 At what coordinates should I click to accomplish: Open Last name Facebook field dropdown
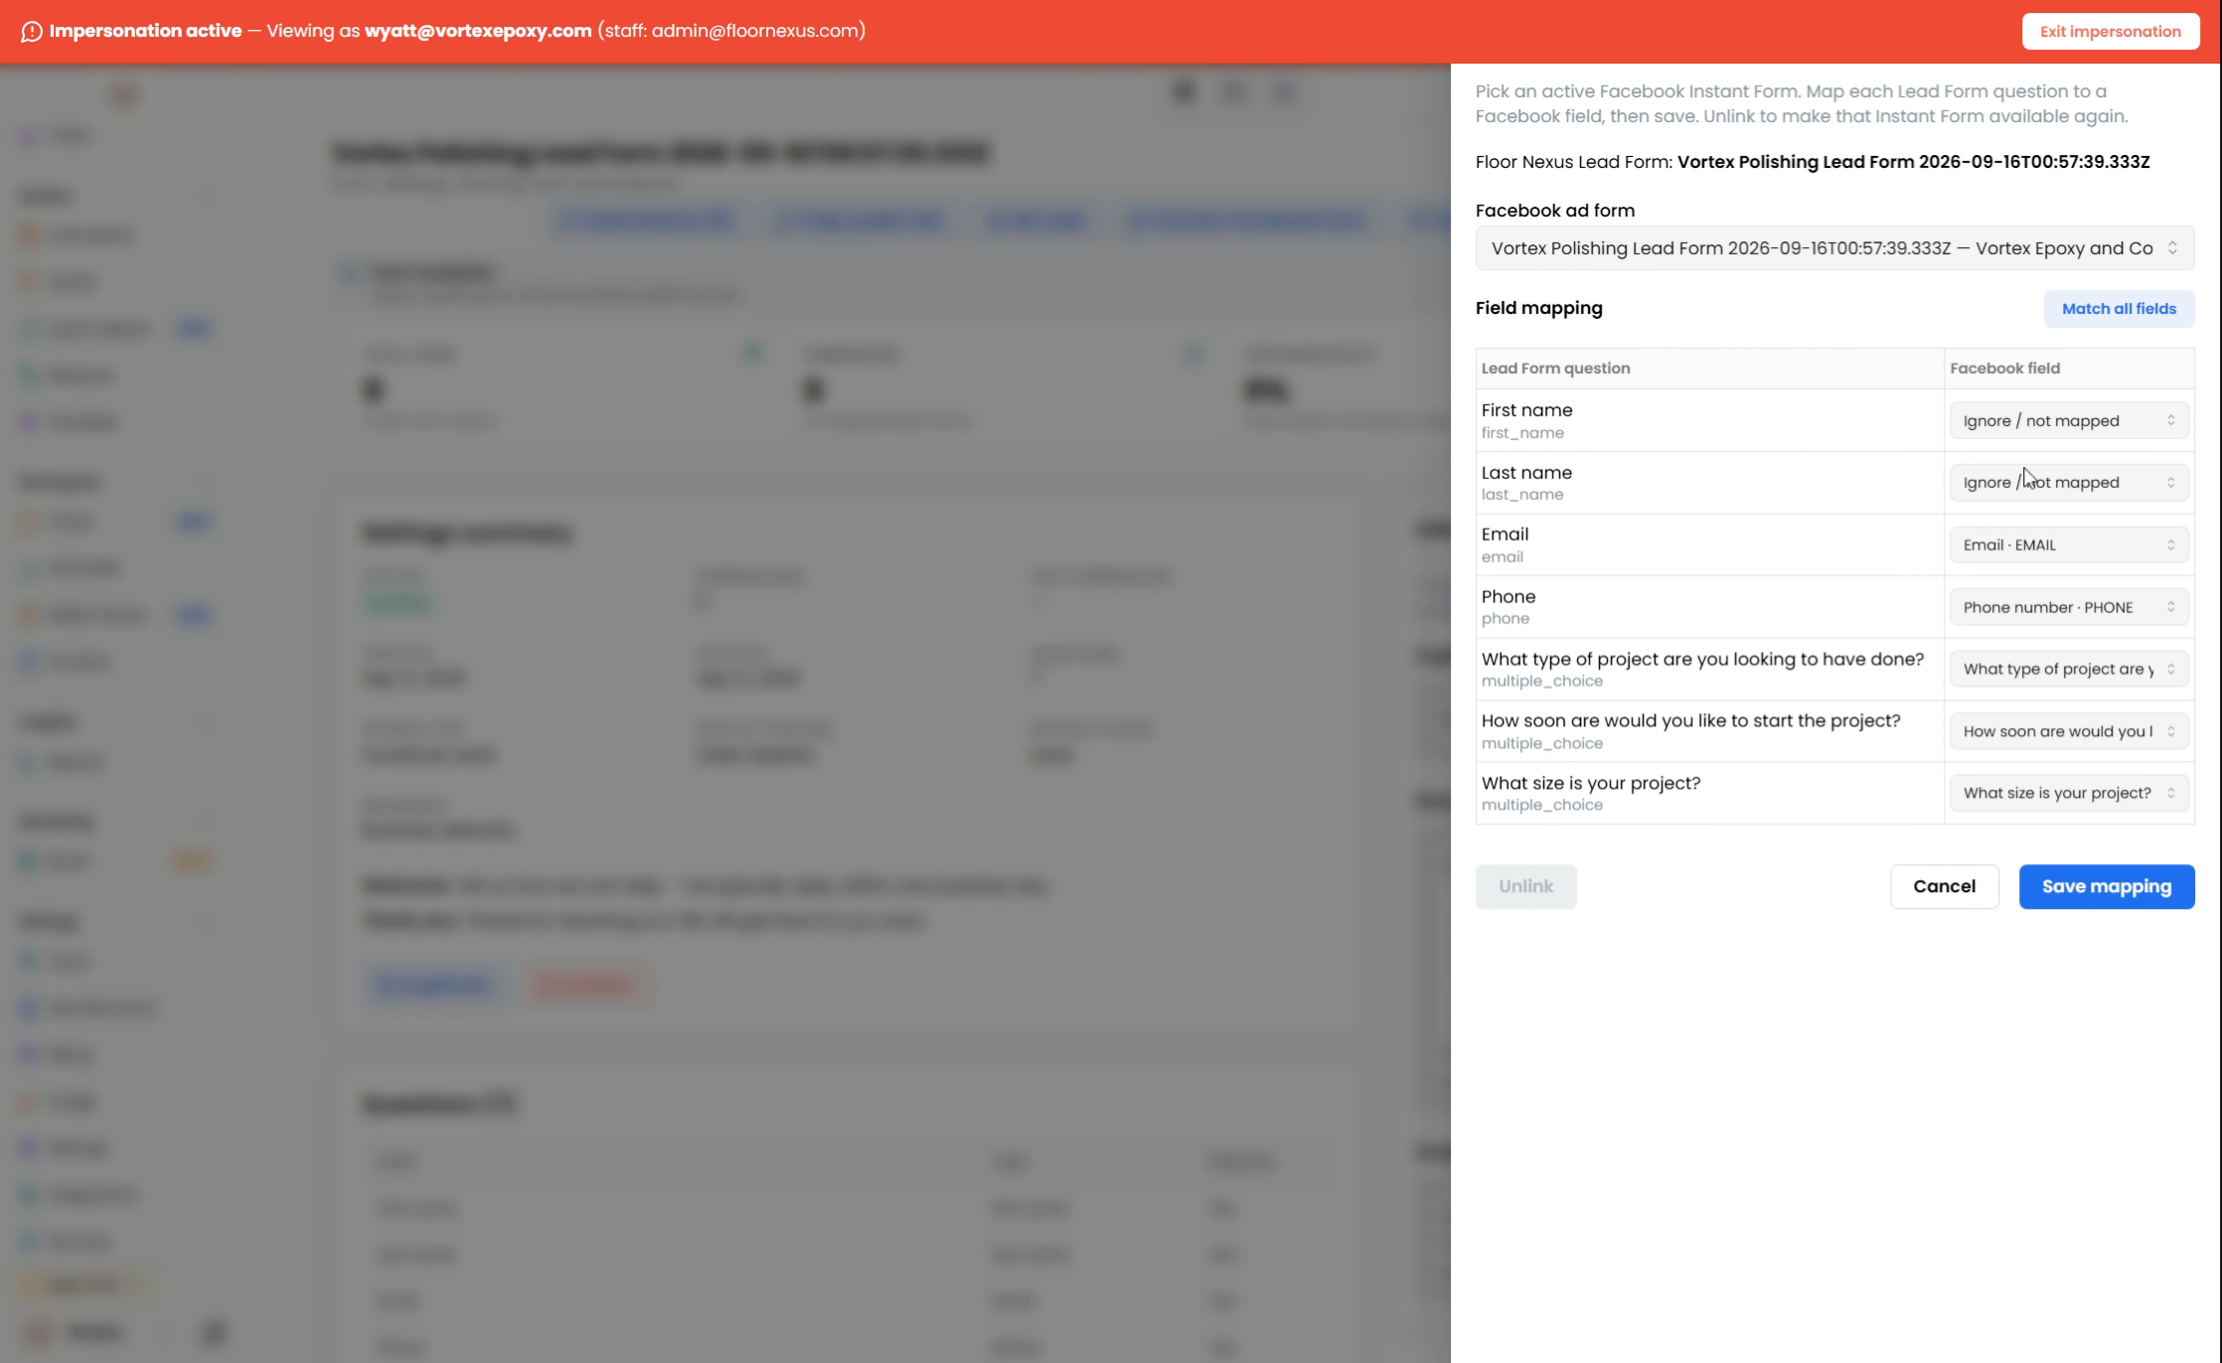[2069, 483]
